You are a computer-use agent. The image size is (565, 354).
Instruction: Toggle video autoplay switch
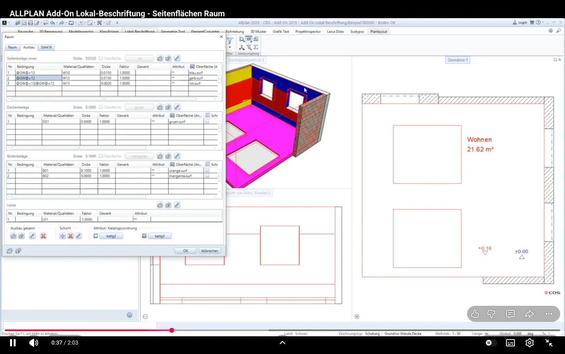click(x=490, y=343)
